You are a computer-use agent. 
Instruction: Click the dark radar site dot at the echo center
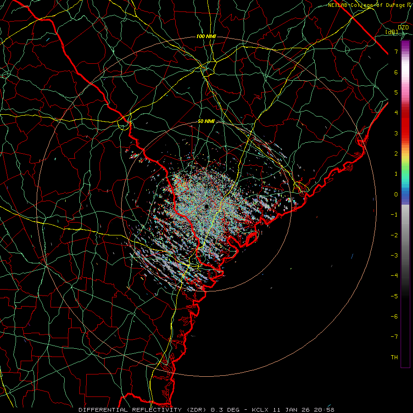[206, 206]
